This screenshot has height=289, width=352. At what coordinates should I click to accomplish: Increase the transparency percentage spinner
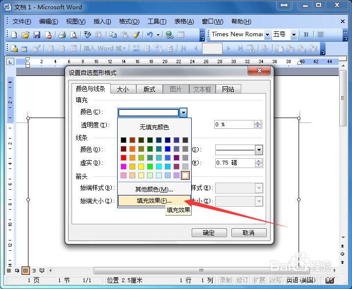[258, 122]
